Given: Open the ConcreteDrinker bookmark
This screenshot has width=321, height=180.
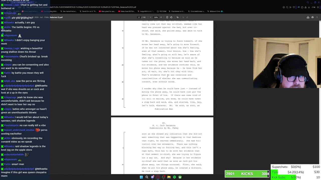Looking at the screenshot, I should point(196,11).
